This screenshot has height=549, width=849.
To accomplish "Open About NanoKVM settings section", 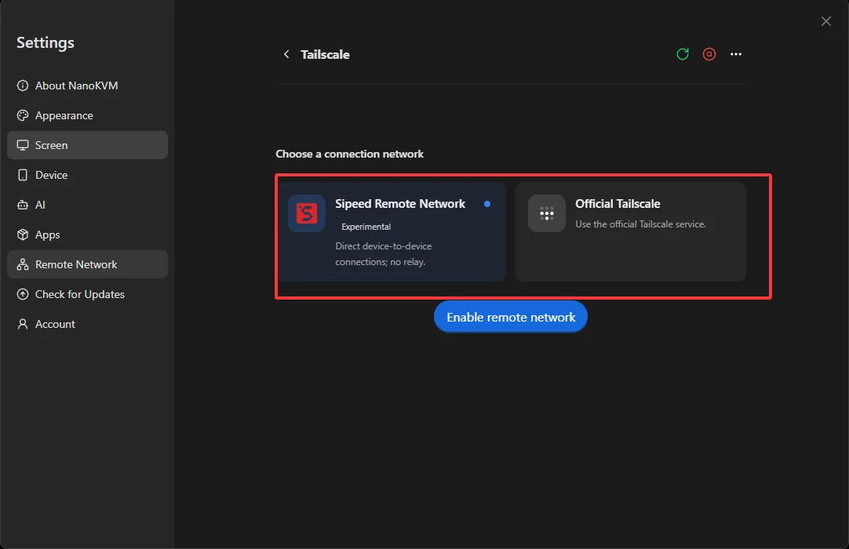I will click(x=87, y=85).
